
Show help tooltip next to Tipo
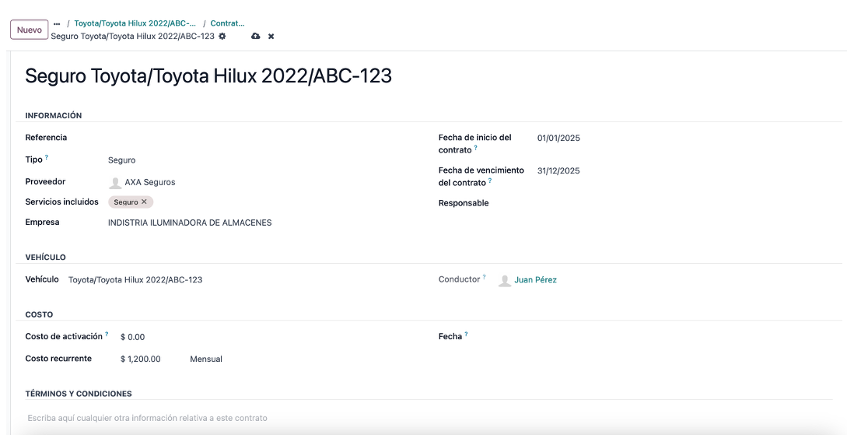47,157
